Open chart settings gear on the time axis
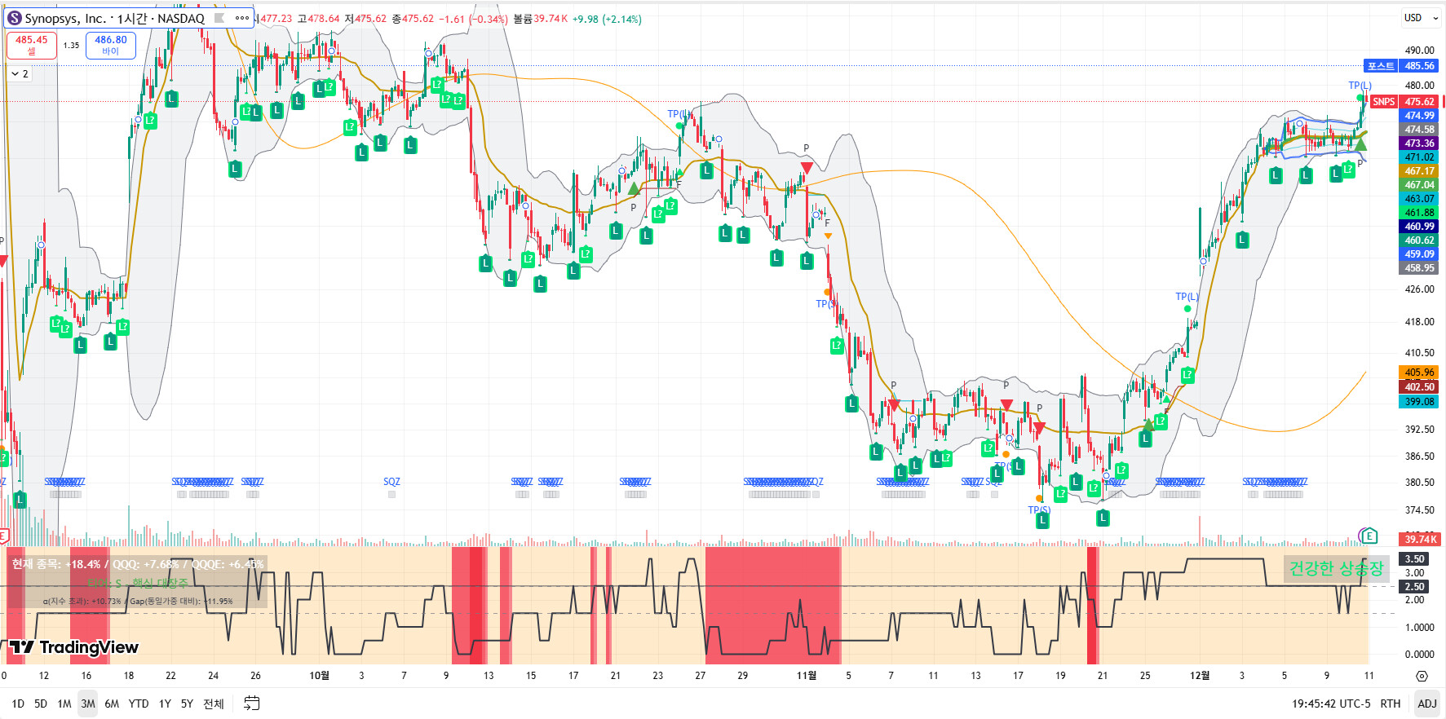Screen dimensions: 1446x719 pyautogui.click(x=1422, y=676)
